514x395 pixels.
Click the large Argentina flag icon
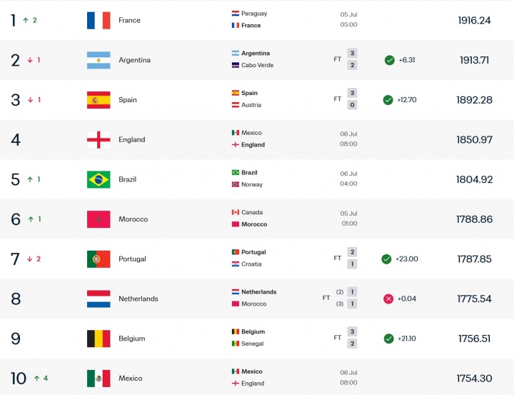point(99,60)
